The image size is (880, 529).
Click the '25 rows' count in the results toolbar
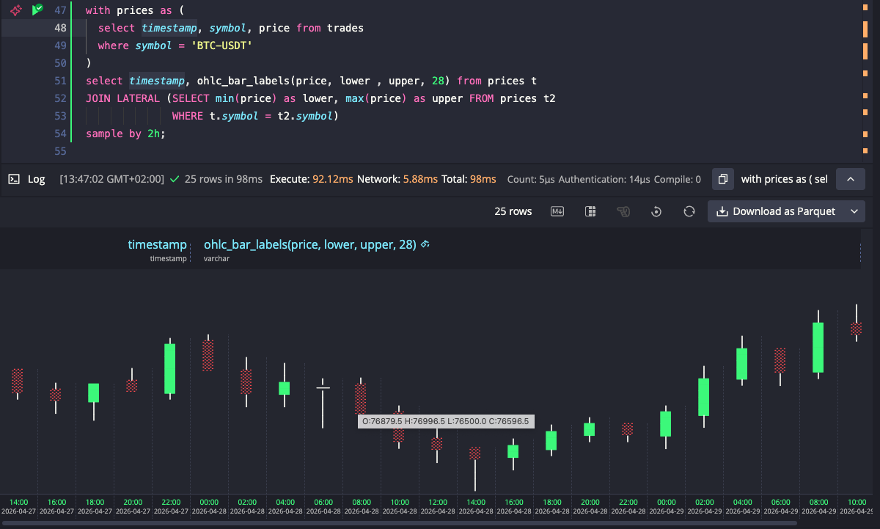click(513, 211)
